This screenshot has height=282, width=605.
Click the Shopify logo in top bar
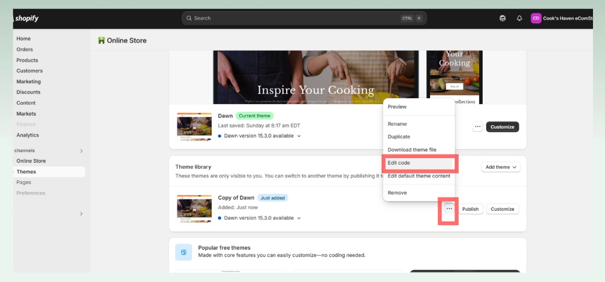tap(26, 19)
